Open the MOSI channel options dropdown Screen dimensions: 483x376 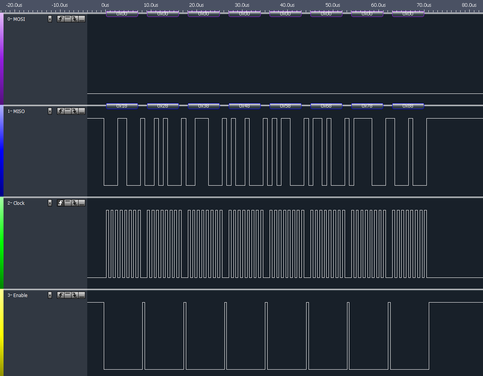50,19
